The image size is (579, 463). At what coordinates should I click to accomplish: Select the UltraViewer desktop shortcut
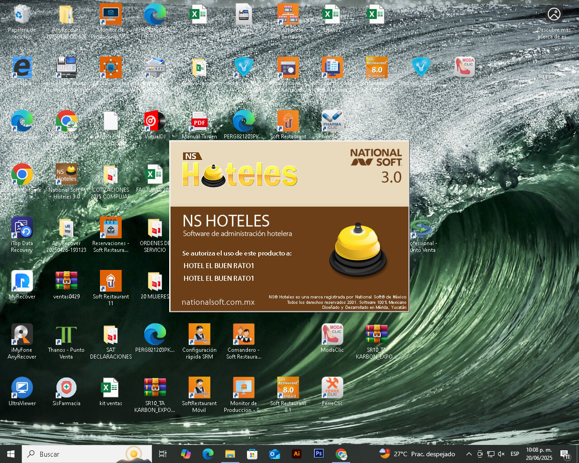22,392
